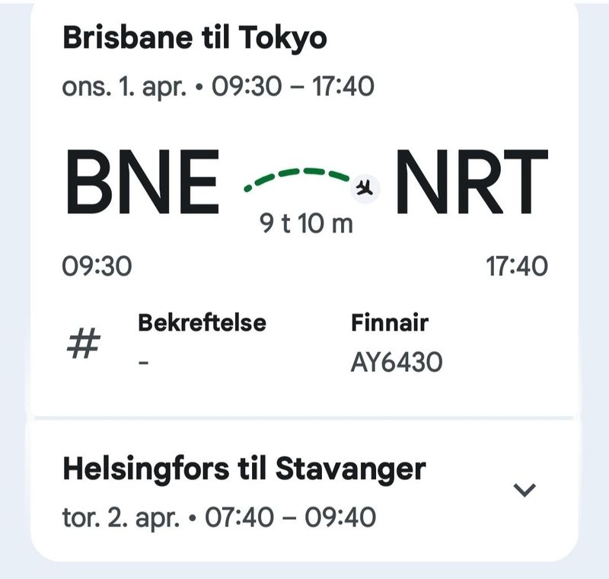Click the 9 t 10 m duration
The image size is (609, 579).
(x=307, y=225)
